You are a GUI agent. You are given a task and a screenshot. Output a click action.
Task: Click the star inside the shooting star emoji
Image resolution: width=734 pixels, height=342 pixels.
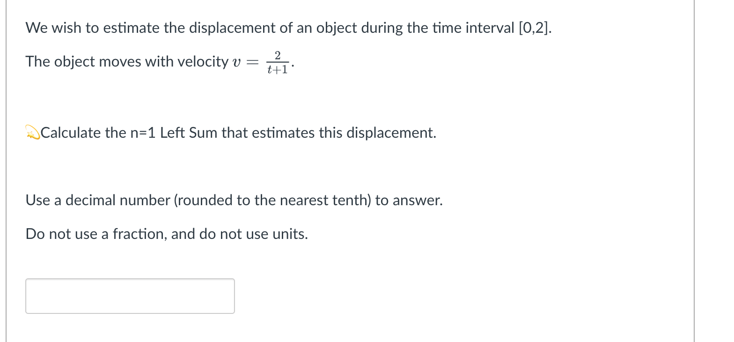coord(30,134)
